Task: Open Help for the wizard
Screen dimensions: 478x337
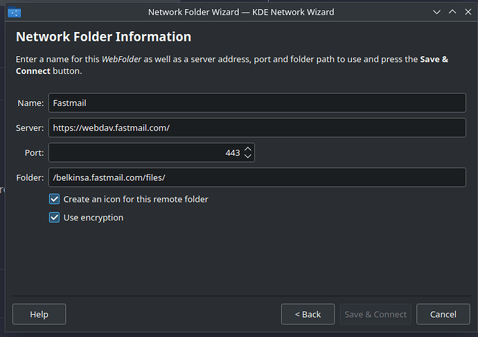Action: pos(39,314)
